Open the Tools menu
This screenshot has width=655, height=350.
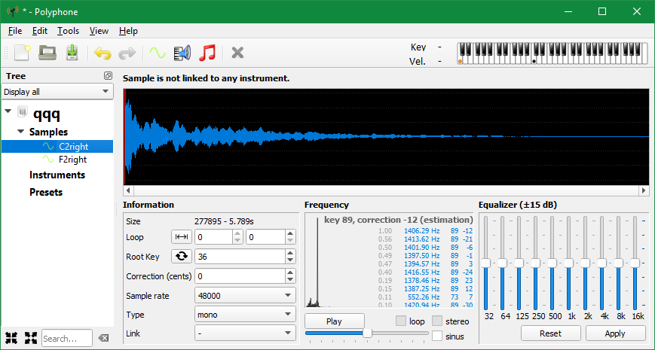tap(68, 31)
